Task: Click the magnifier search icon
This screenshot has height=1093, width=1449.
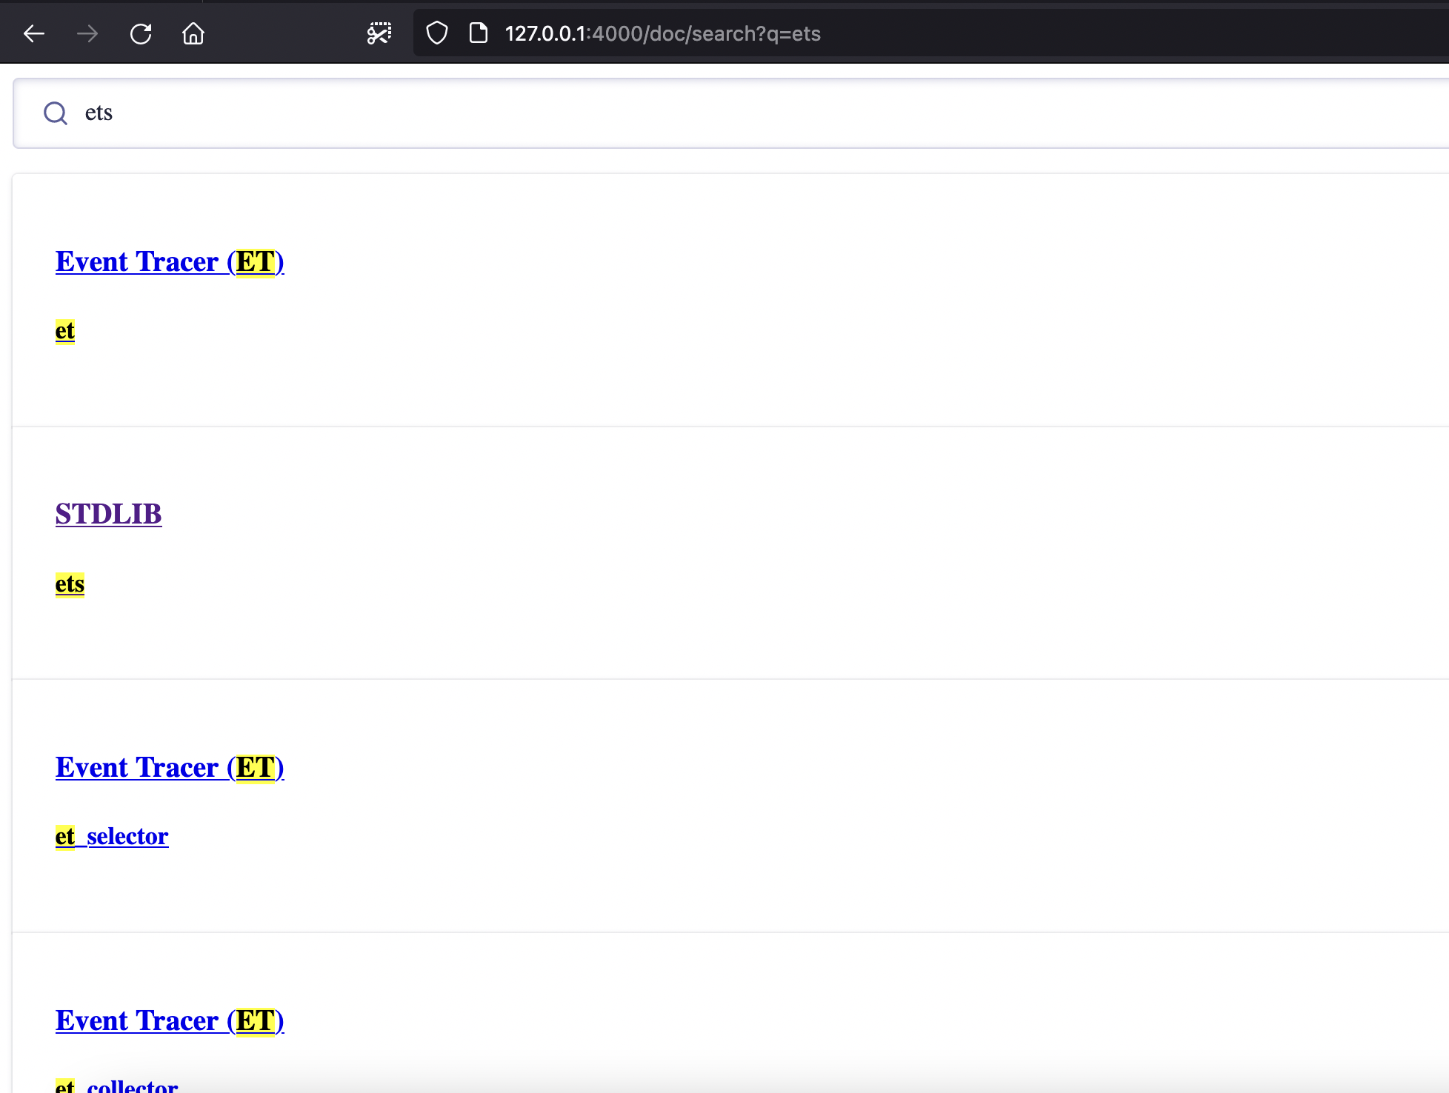Action: 56,113
